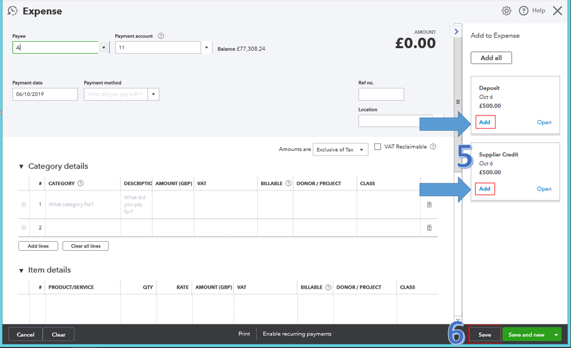571x348 pixels.
Task: Click the 'What category fits?' cell
Action: 83,205
